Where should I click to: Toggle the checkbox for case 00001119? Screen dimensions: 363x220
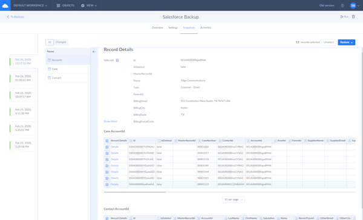107,184
